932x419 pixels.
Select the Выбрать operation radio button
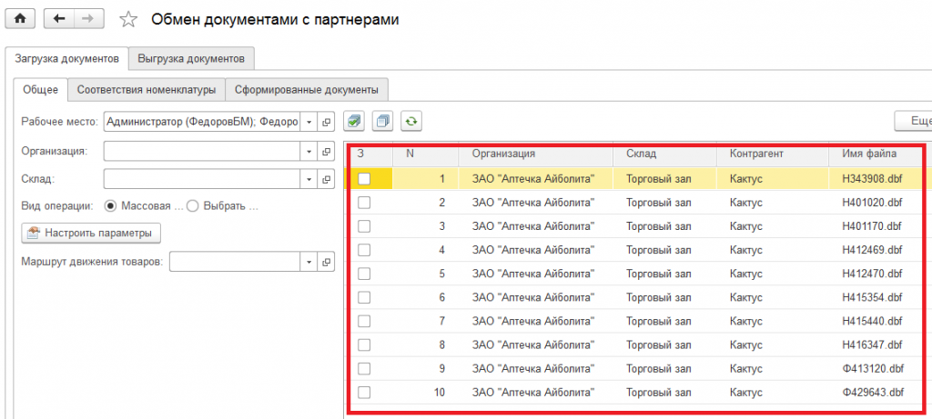192,206
